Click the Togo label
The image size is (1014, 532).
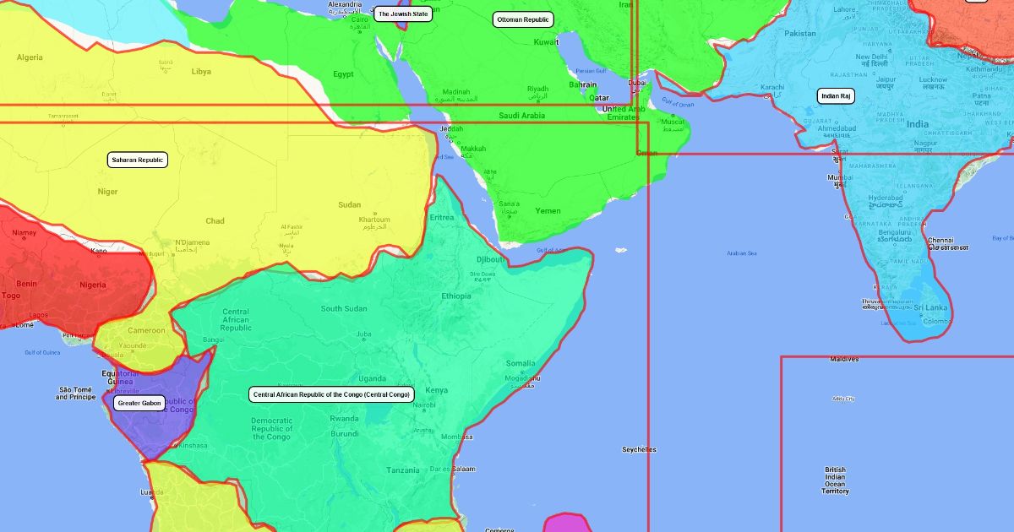click(11, 296)
